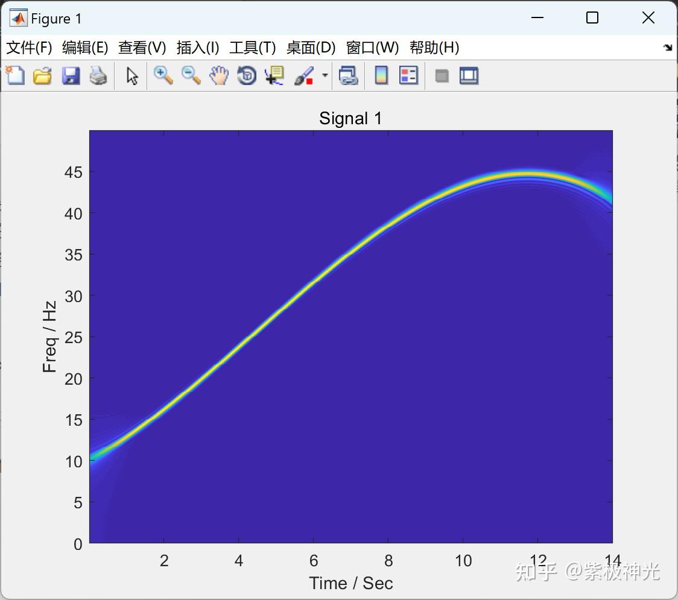
Task: Save the current figure
Action: pyautogui.click(x=71, y=75)
